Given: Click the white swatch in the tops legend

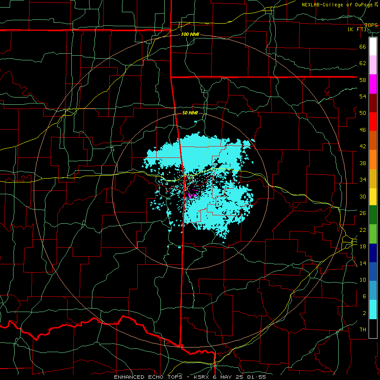Looking at the screenshot, I should pos(373,46).
